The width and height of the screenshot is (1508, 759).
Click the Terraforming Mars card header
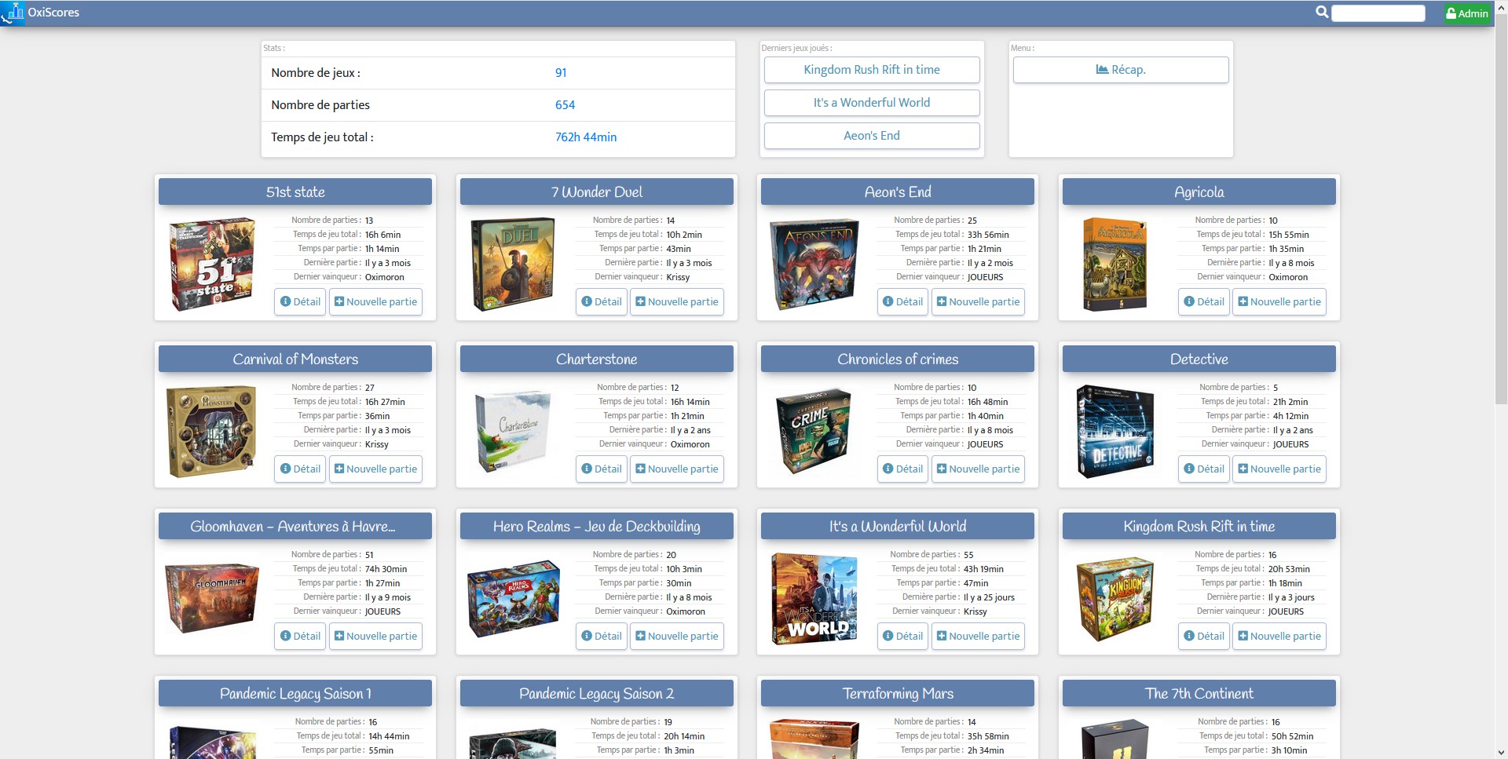pyautogui.click(x=898, y=694)
